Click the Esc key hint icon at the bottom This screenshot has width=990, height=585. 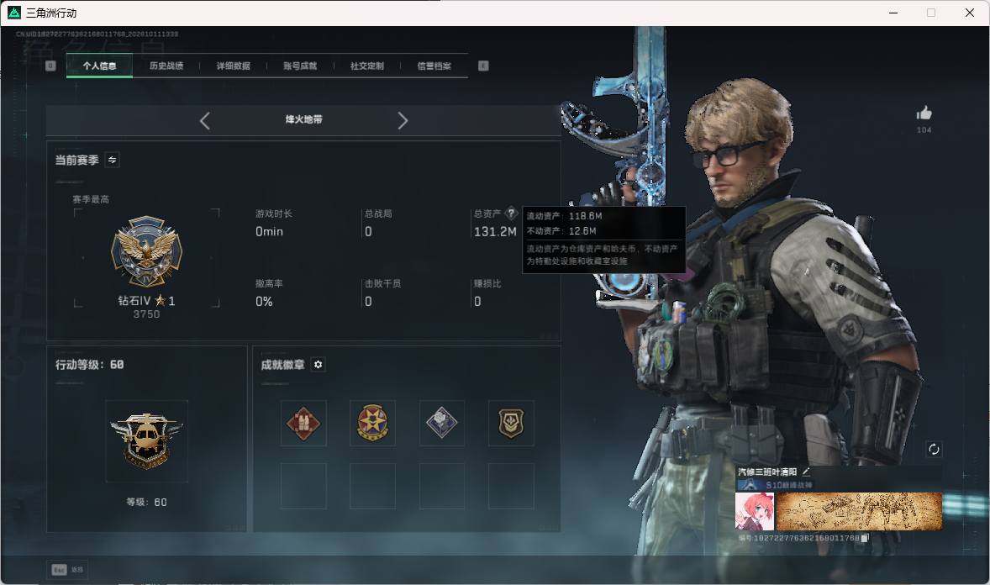tap(59, 570)
